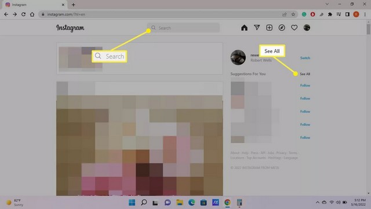Open File Explorer from the taskbar
The image size is (371, 209).
coord(180,203)
